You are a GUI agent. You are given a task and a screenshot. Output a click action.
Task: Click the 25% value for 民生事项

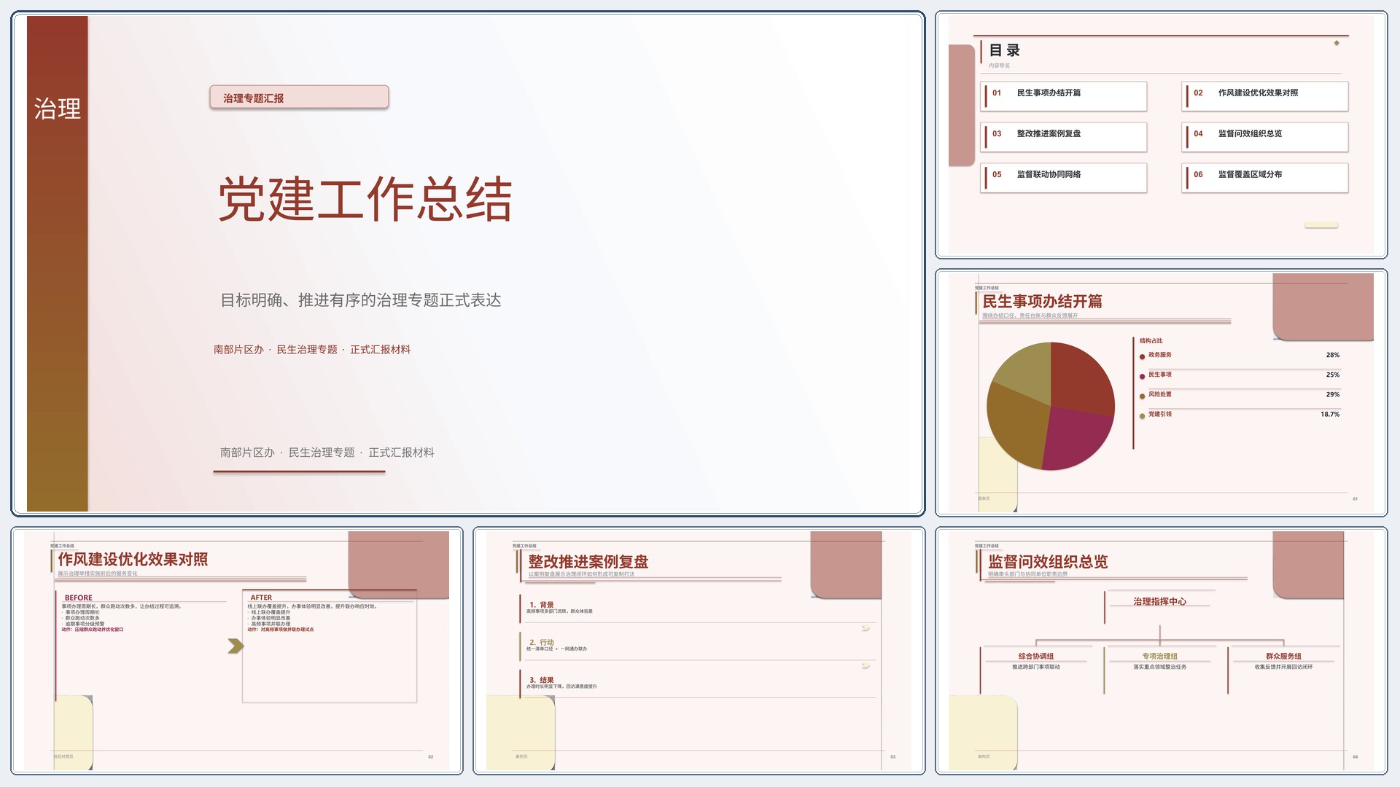pyautogui.click(x=1333, y=375)
